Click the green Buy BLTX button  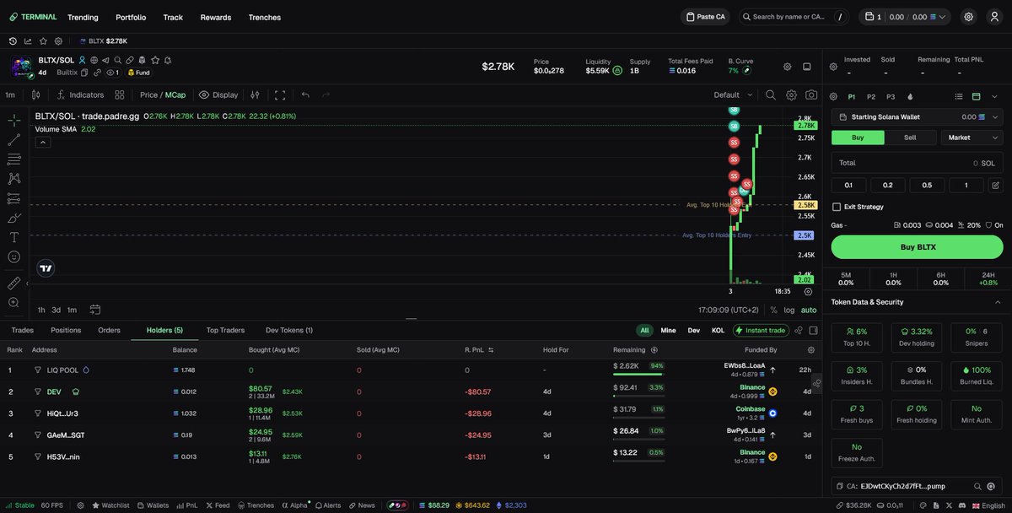(x=917, y=246)
